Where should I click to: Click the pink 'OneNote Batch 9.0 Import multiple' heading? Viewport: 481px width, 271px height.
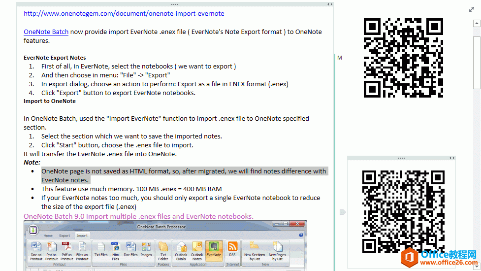[x=138, y=216]
